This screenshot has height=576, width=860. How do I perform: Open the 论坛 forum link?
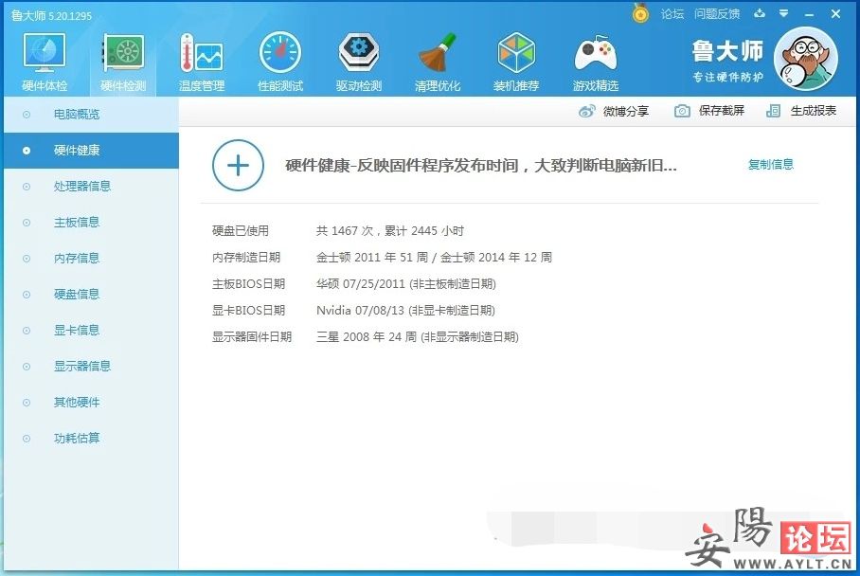(672, 14)
